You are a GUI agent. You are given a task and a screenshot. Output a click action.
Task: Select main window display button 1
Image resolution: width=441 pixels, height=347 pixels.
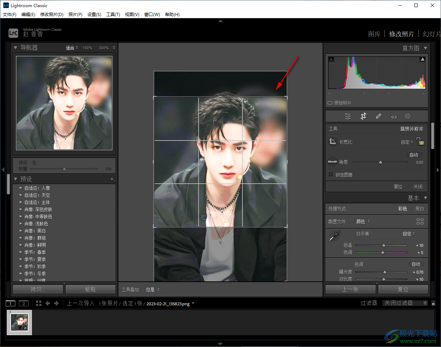[x=10, y=303]
